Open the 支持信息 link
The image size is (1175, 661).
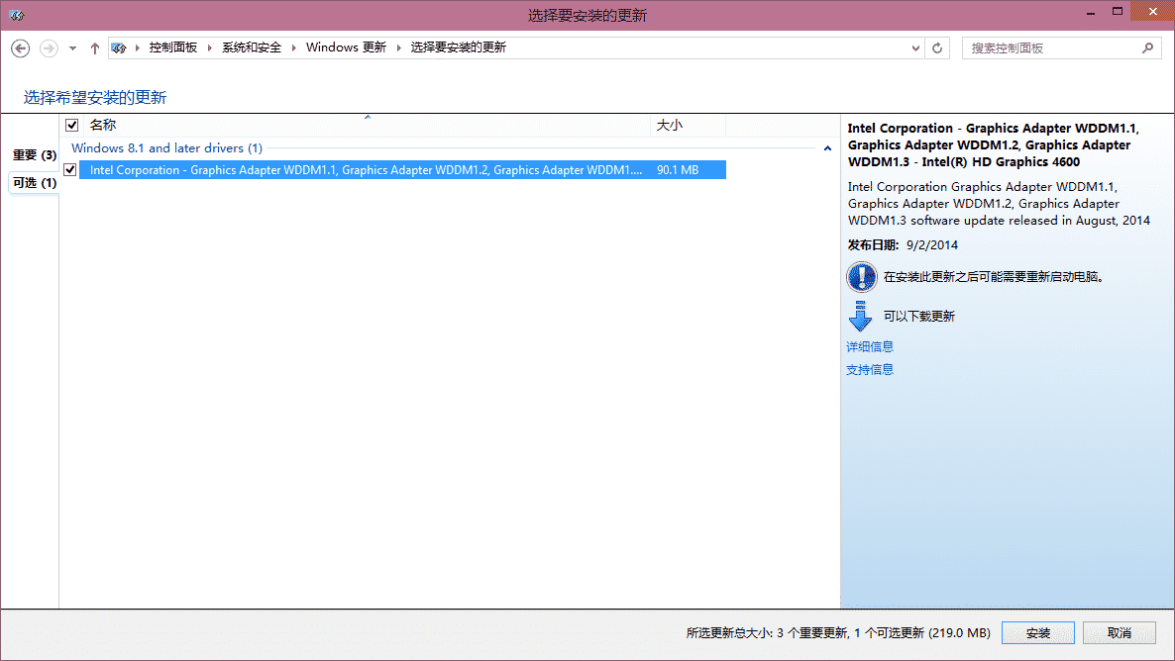point(870,369)
